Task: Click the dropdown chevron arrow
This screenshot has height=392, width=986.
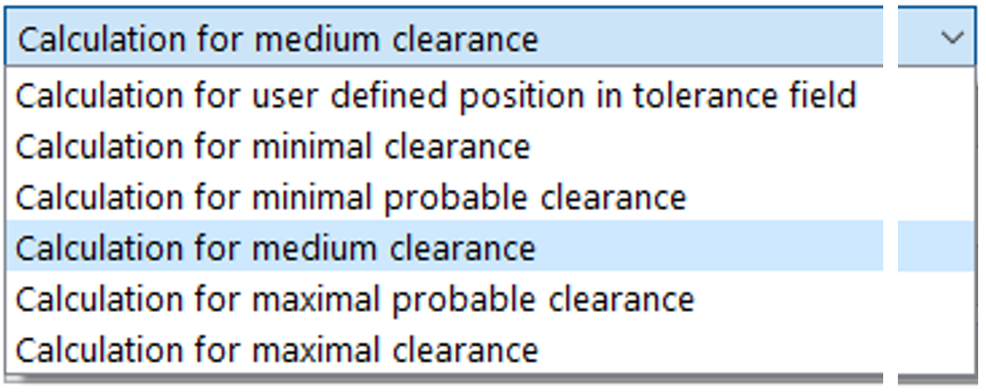Action: tap(951, 38)
